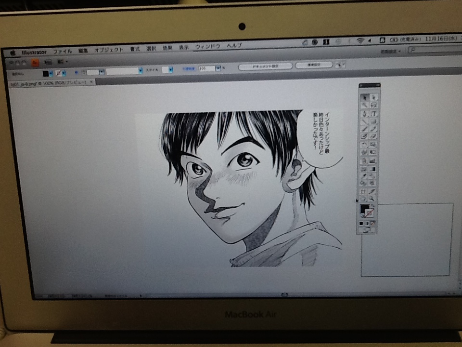Viewport: 462px width, 347px height.
Task: Choose the Blend tool
Action: (372, 176)
